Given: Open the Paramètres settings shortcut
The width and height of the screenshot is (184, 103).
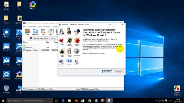Looking at the screenshot, I should point(6,76).
